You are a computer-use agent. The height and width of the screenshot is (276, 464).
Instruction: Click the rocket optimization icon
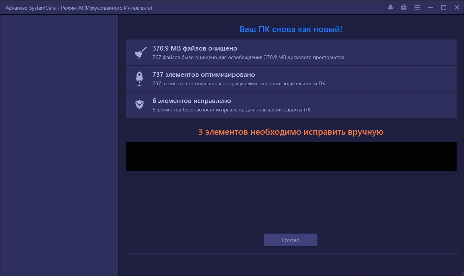[139, 79]
